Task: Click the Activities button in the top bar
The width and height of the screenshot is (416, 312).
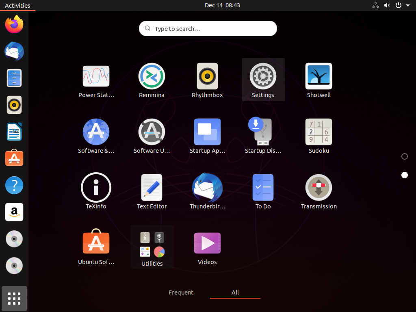Action: click(x=17, y=5)
